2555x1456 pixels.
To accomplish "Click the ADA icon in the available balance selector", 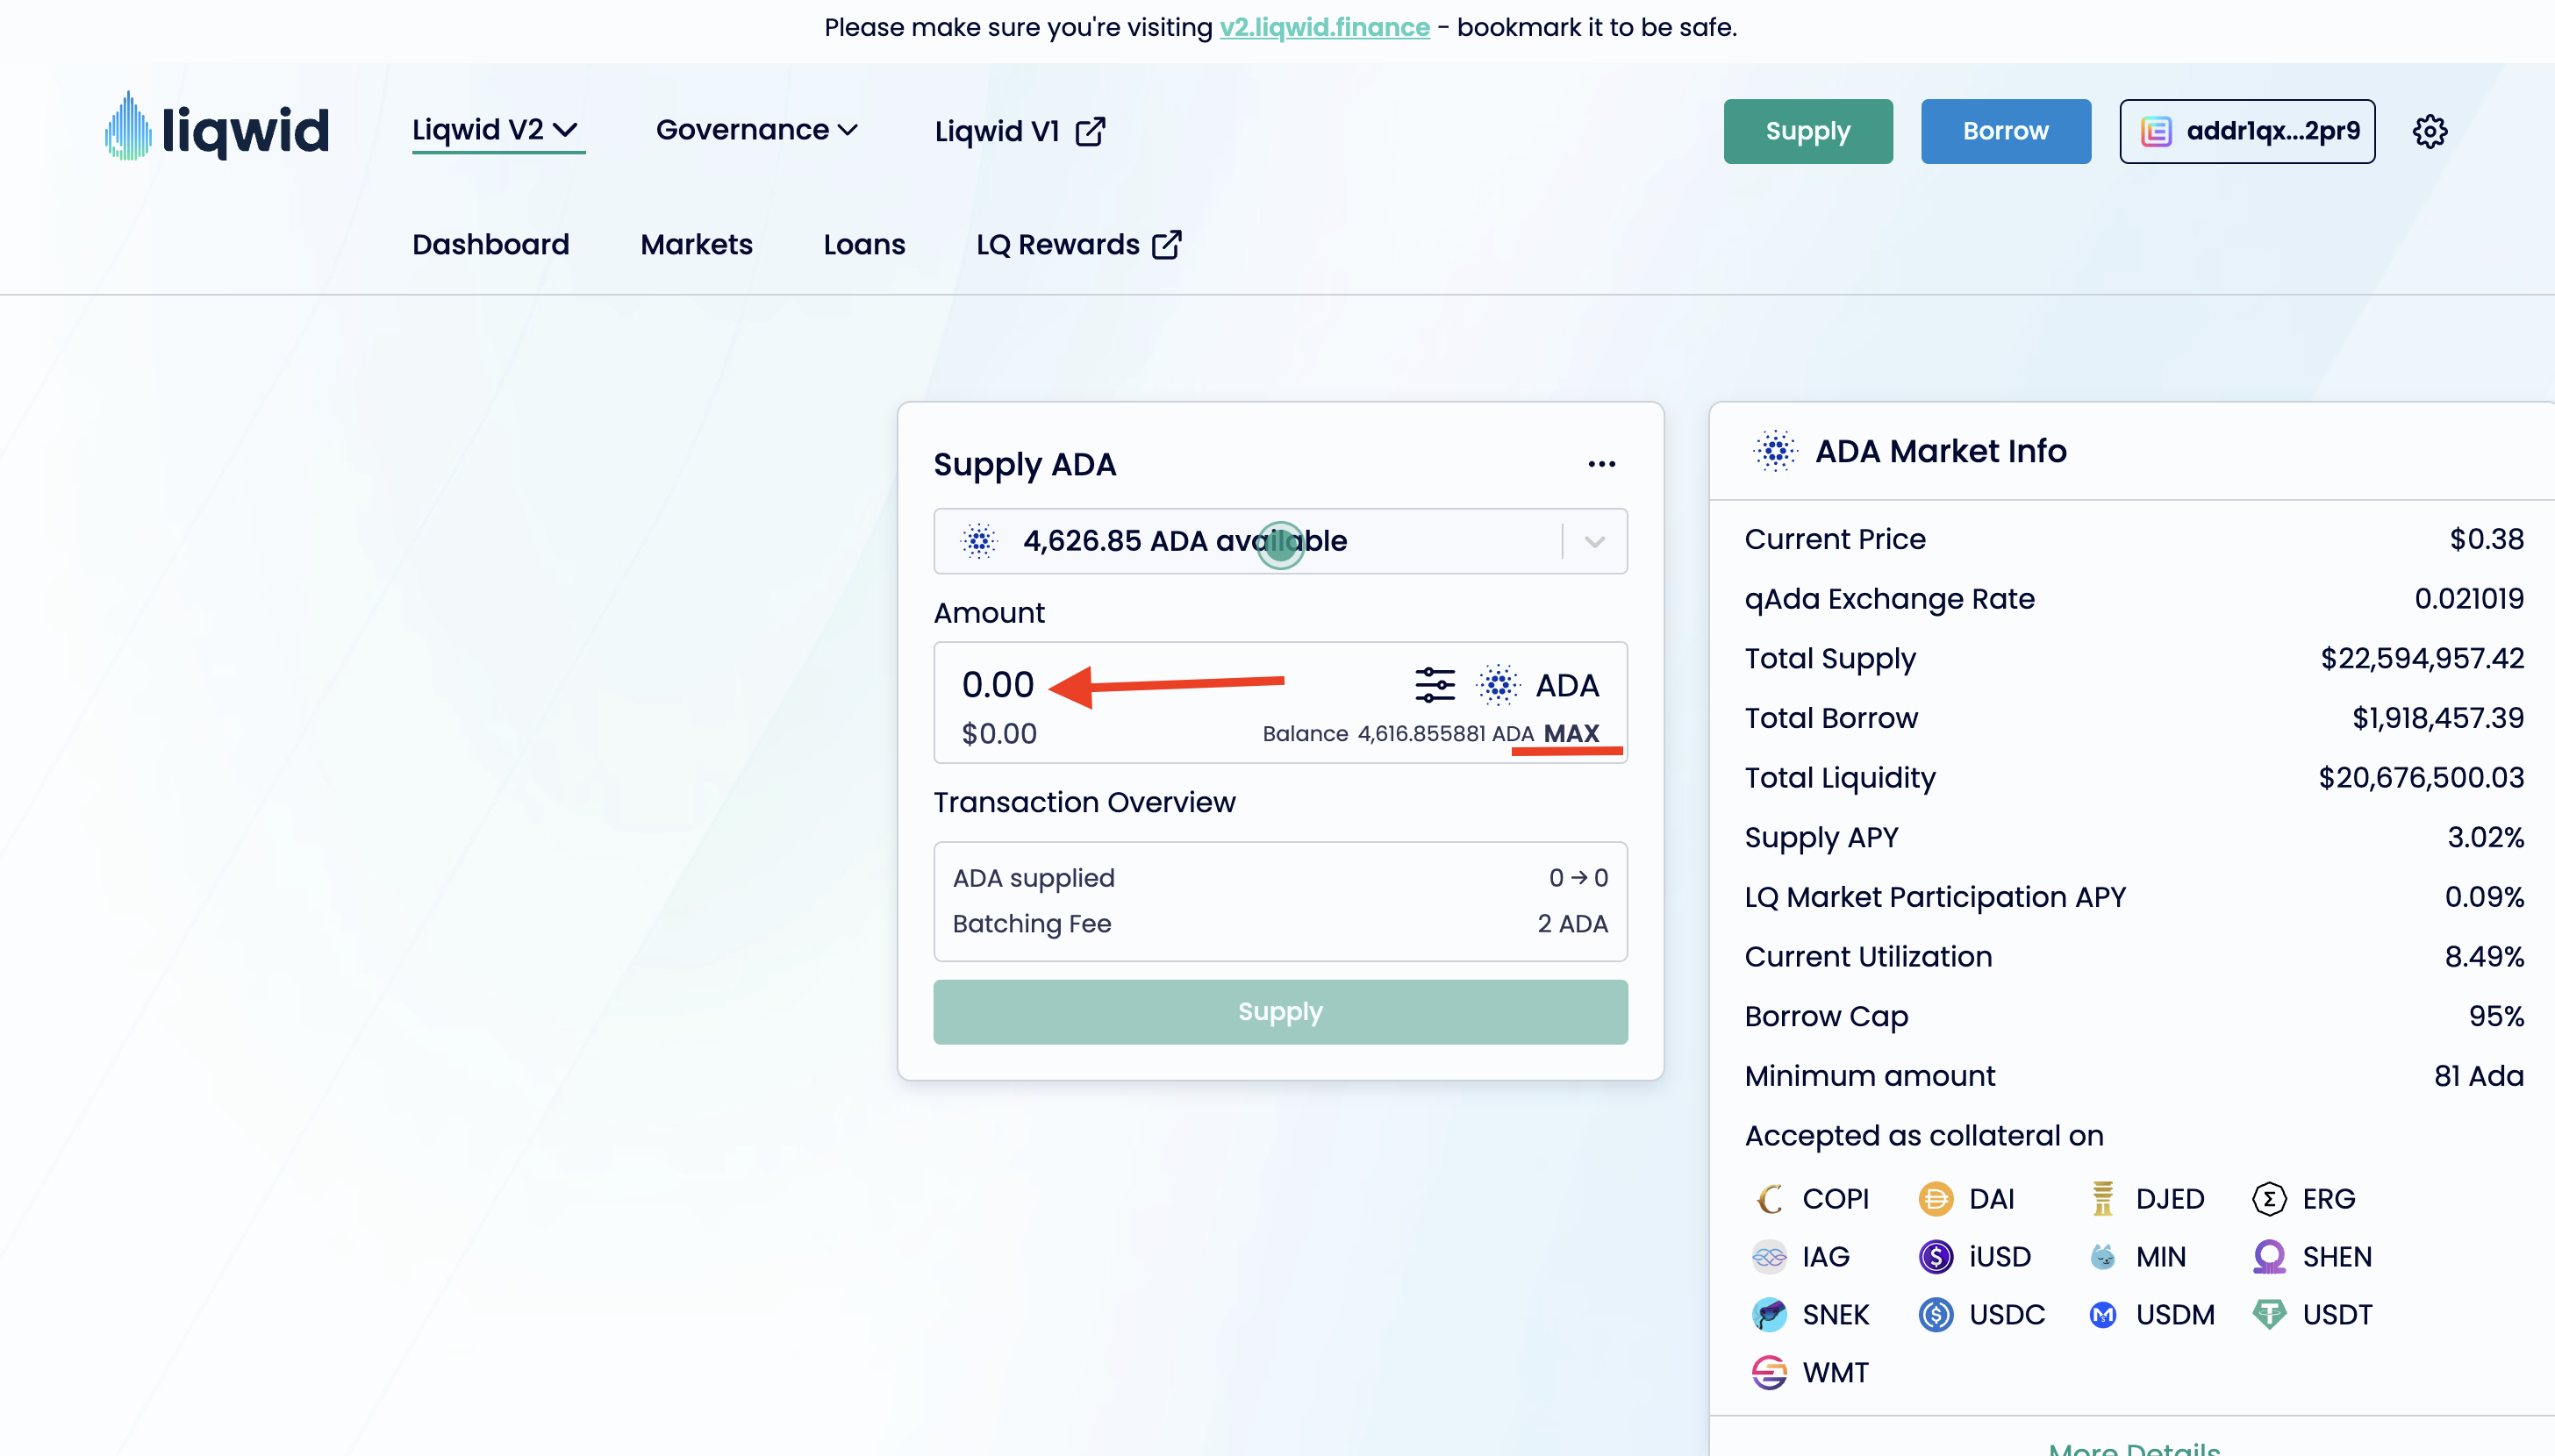I will pyautogui.click(x=979, y=541).
